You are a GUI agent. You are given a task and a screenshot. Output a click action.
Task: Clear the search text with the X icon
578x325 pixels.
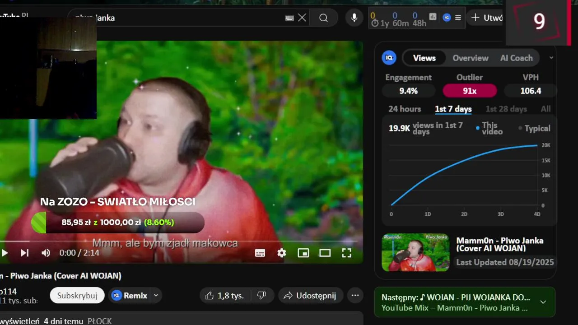pyautogui.click(x=302, y=18)
